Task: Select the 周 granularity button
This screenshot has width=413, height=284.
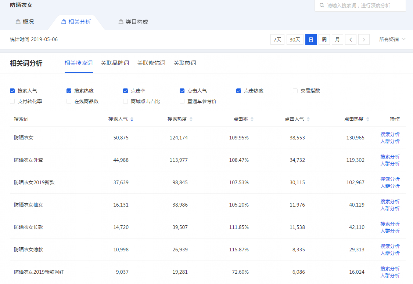Action: 324,40
